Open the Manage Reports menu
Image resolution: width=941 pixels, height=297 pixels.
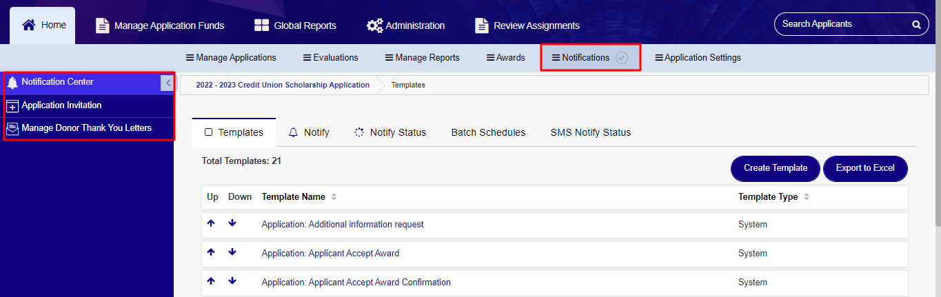(422, 58)
